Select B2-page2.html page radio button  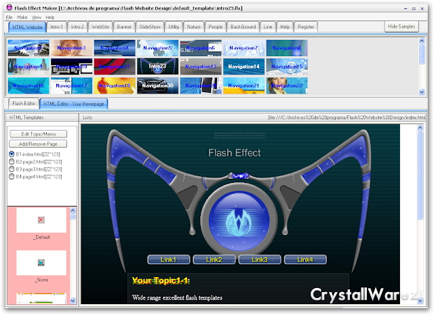pos(12,161)
